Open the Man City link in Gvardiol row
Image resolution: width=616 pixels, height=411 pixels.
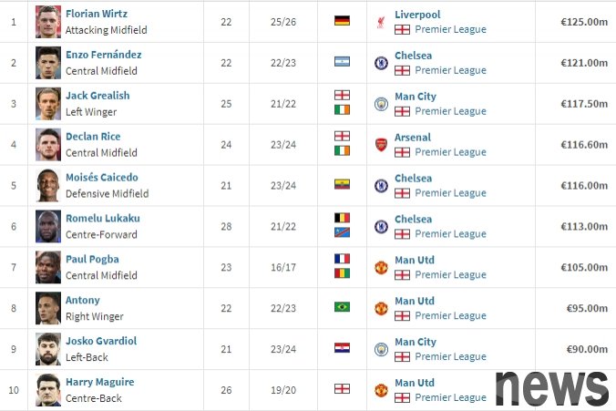(x=416, y=342)
